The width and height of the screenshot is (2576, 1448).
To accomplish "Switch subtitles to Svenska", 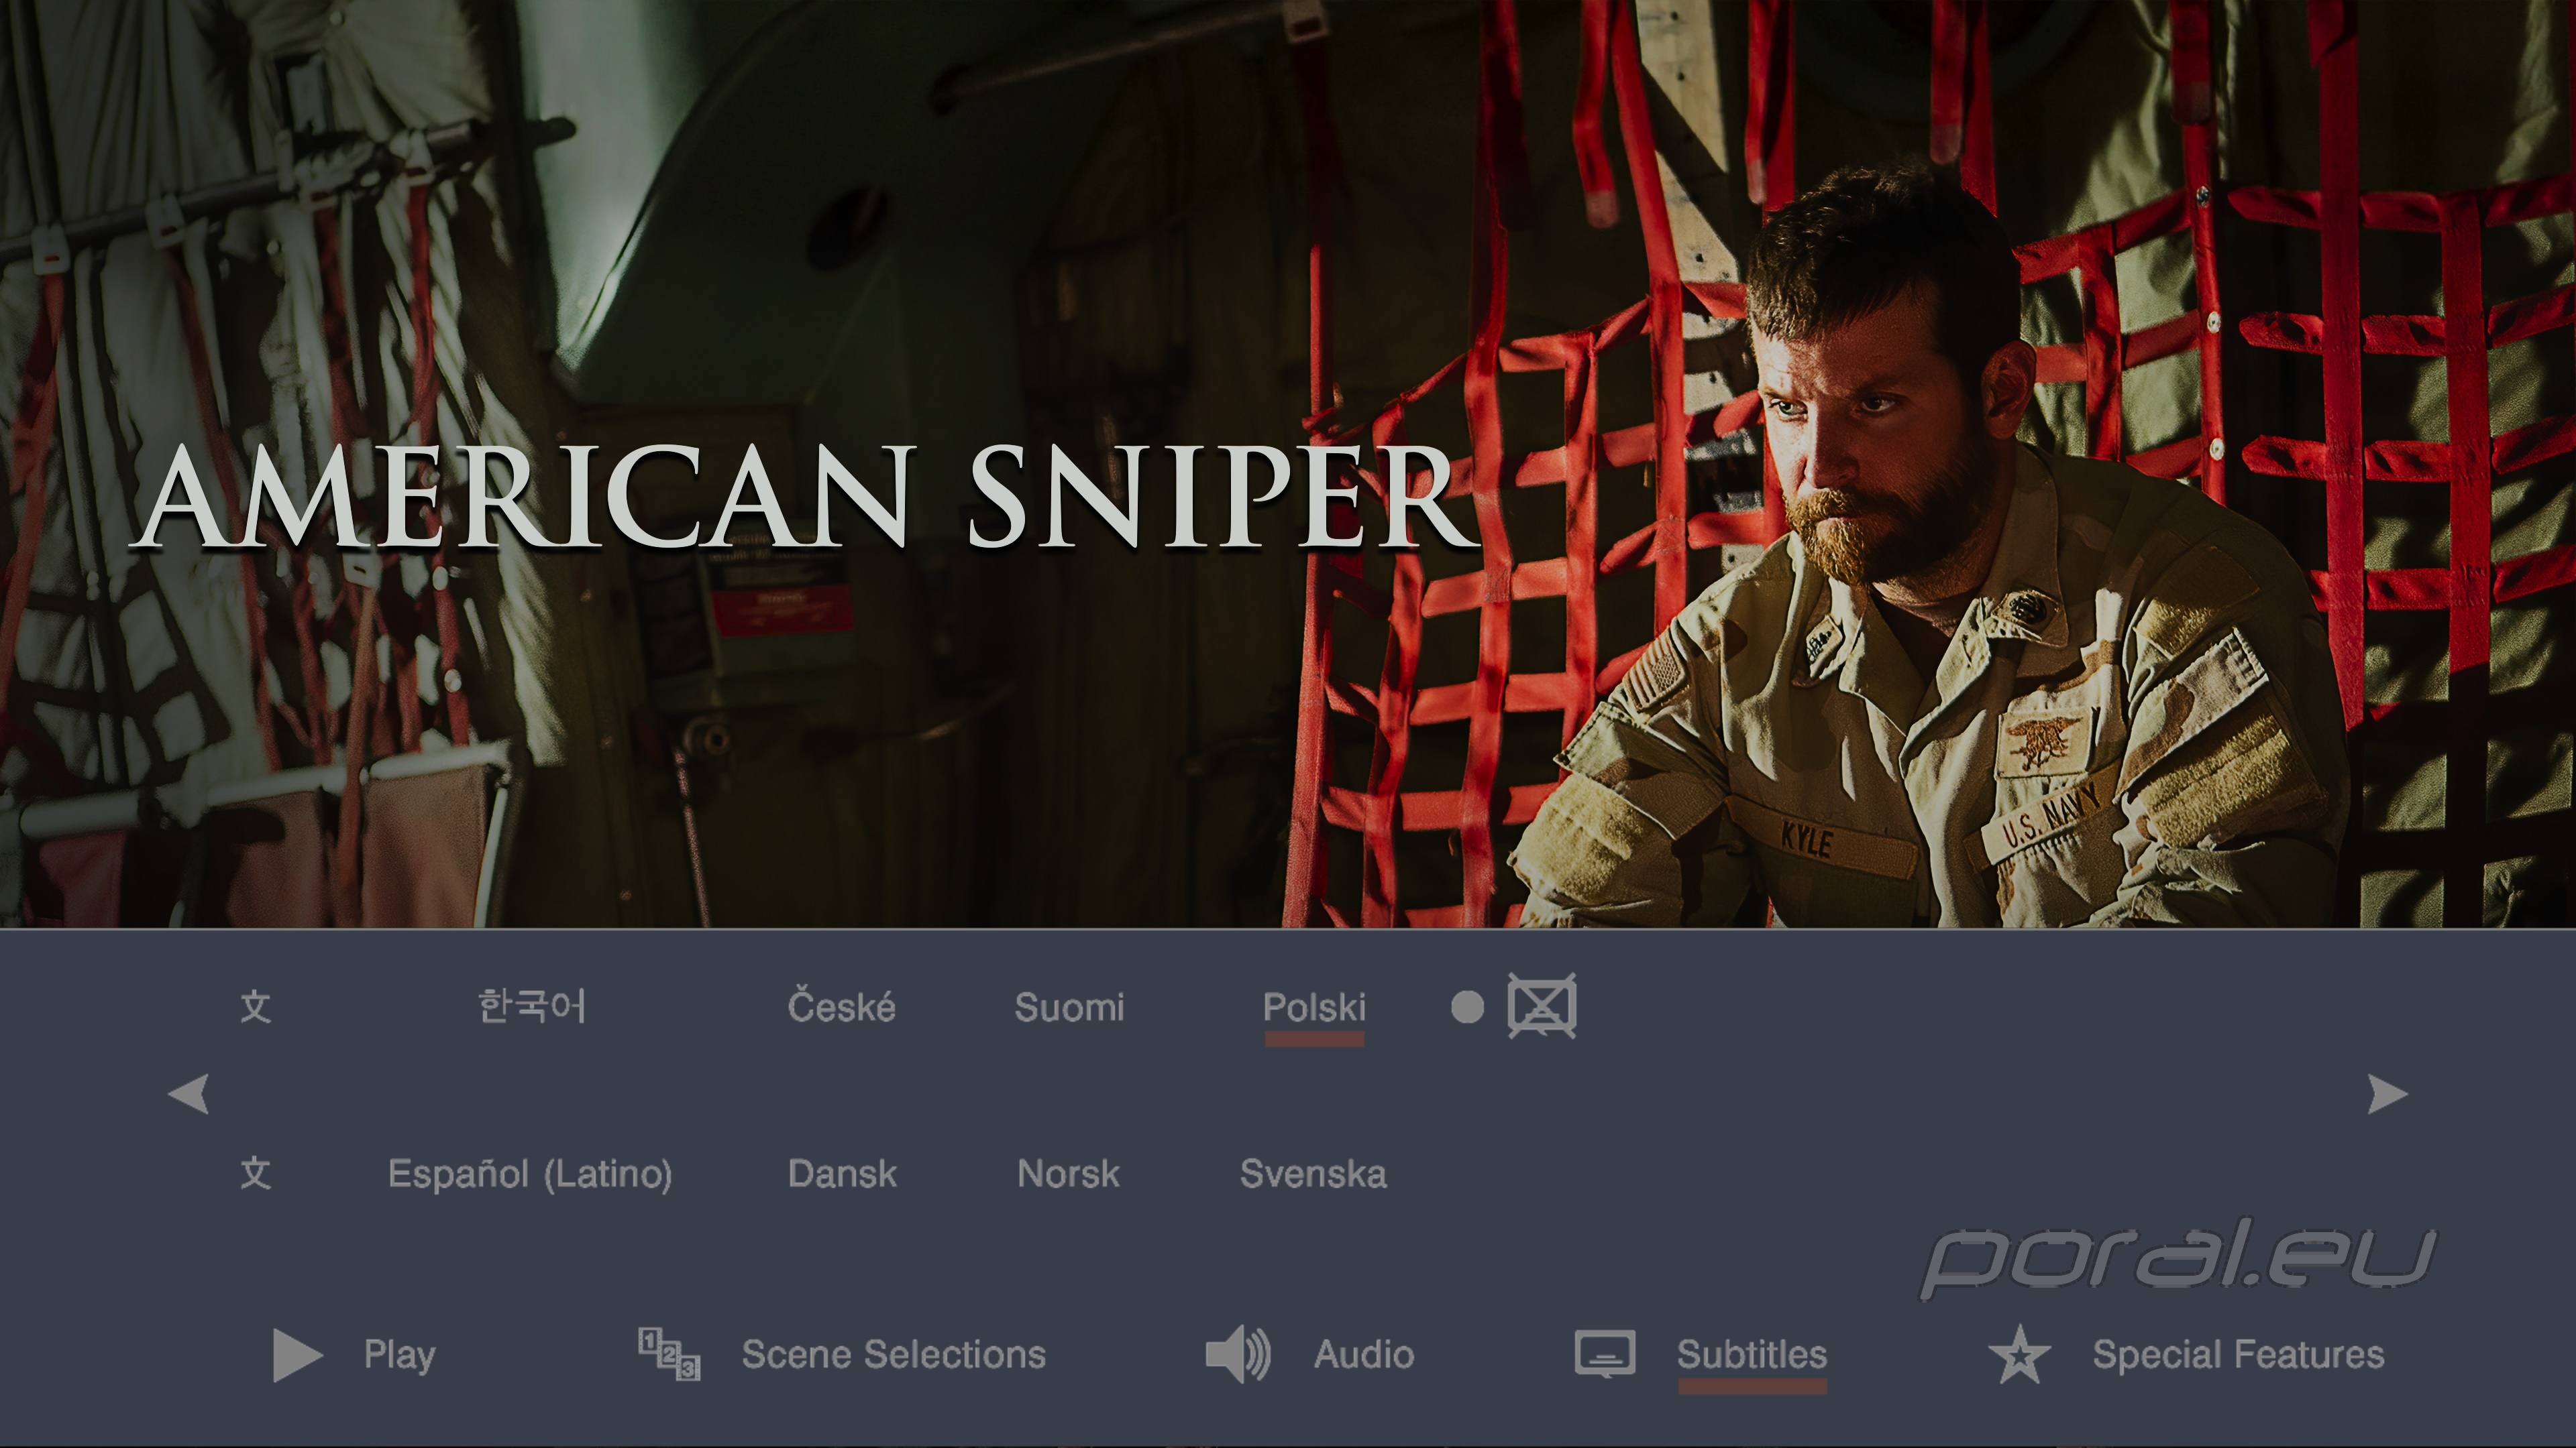I will [1313, 1174].
